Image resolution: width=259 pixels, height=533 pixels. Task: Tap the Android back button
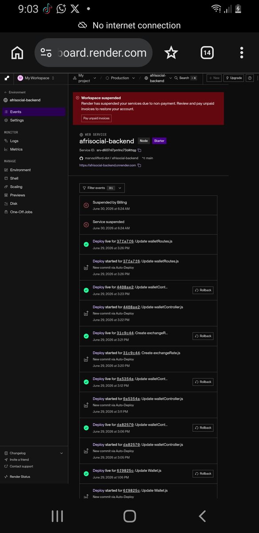click(202, 516)
